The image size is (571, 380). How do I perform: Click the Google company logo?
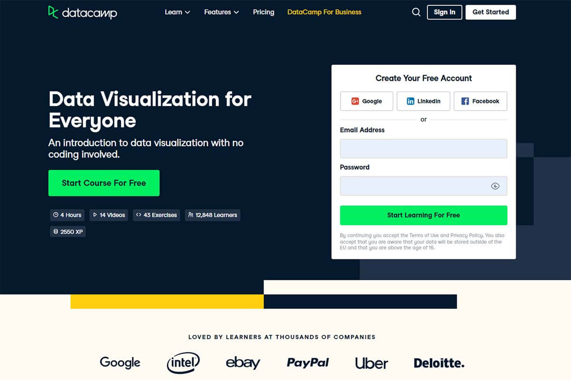click(x=120, y=363)
